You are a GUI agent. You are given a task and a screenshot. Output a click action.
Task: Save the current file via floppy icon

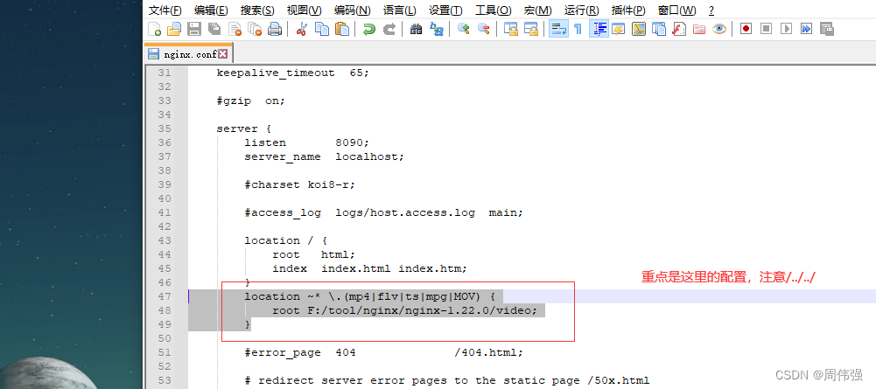tap(194, 29)
